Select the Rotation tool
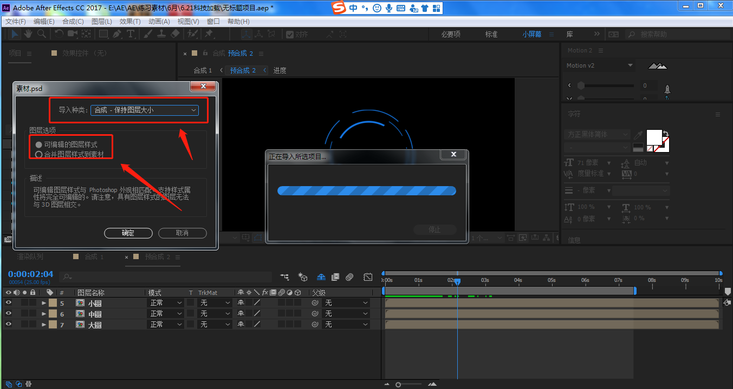Screen dimensions: 733x389 pos(59,34)
